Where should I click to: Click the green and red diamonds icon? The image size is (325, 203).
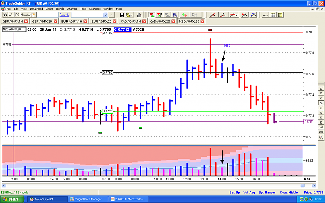coord(184,15)
